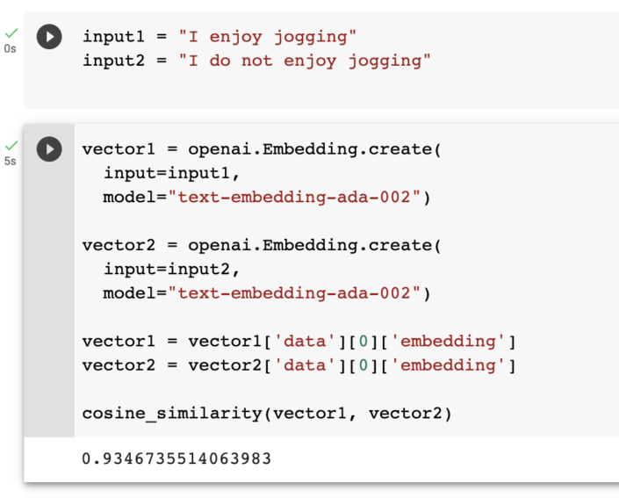Click the model string under input=input1
Viewport: 619px width, 498px height.
pos(293,197)
